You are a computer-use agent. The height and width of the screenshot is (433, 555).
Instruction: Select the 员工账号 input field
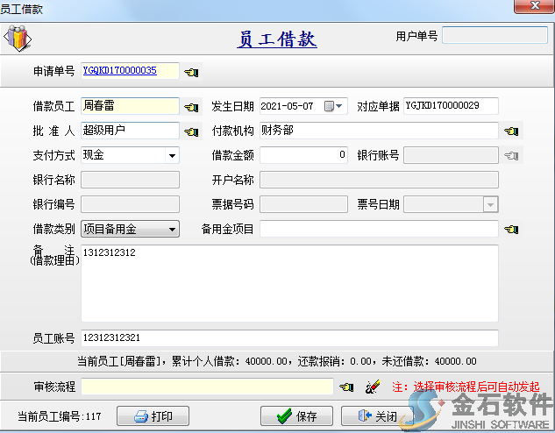tap(289, 337)
